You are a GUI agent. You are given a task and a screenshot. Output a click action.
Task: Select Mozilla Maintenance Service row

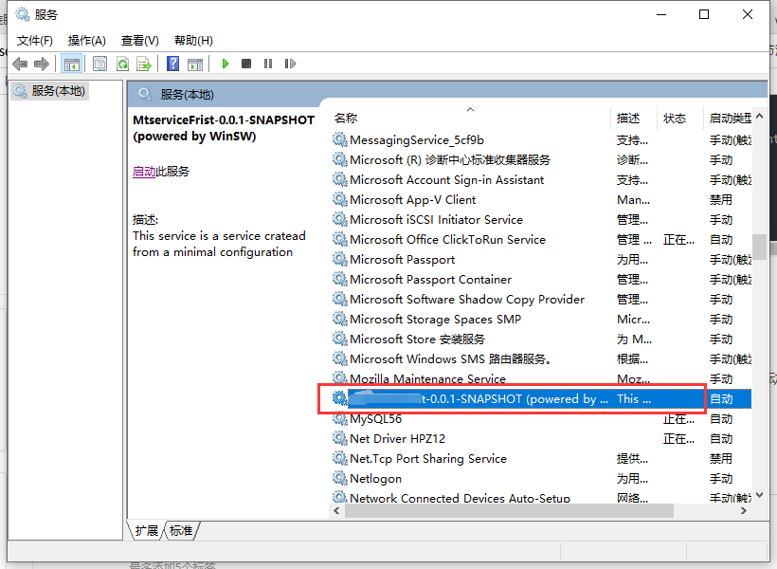tap(541, 378)
